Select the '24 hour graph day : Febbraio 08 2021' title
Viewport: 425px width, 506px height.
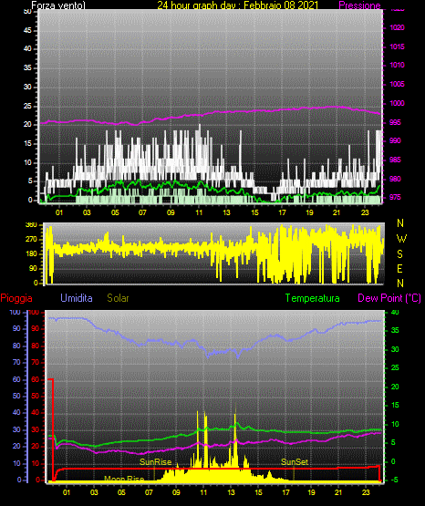237,5
